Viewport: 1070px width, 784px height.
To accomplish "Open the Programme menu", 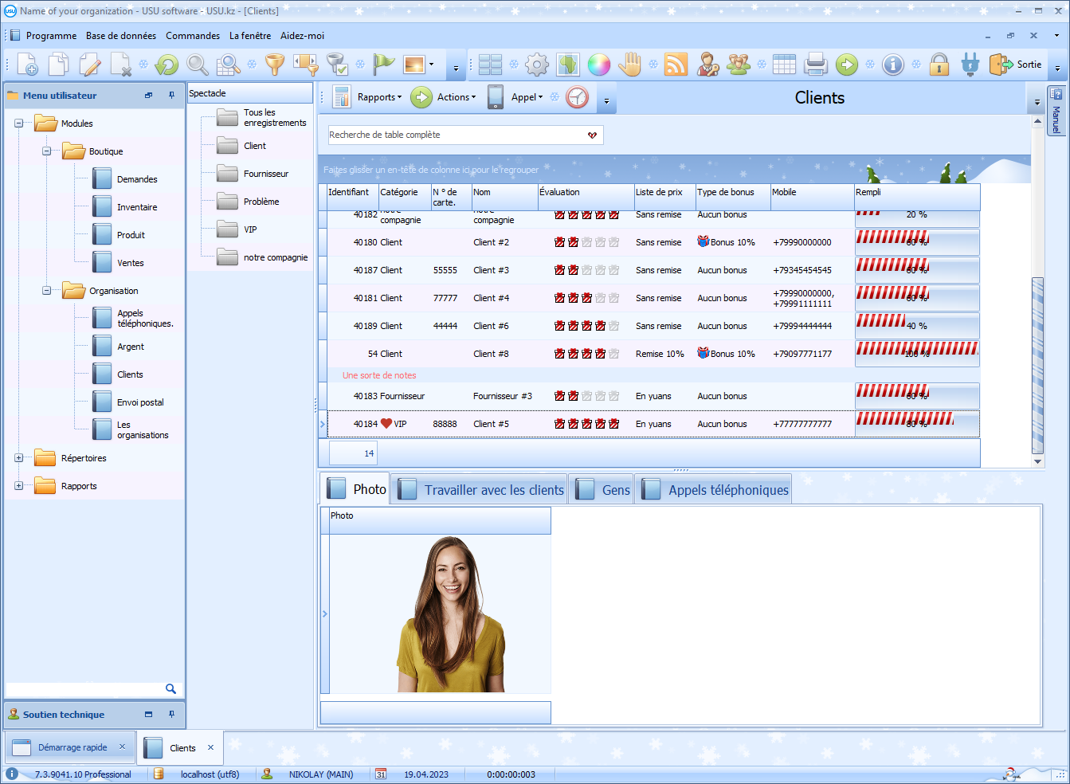I will click(x=51, y=36).
